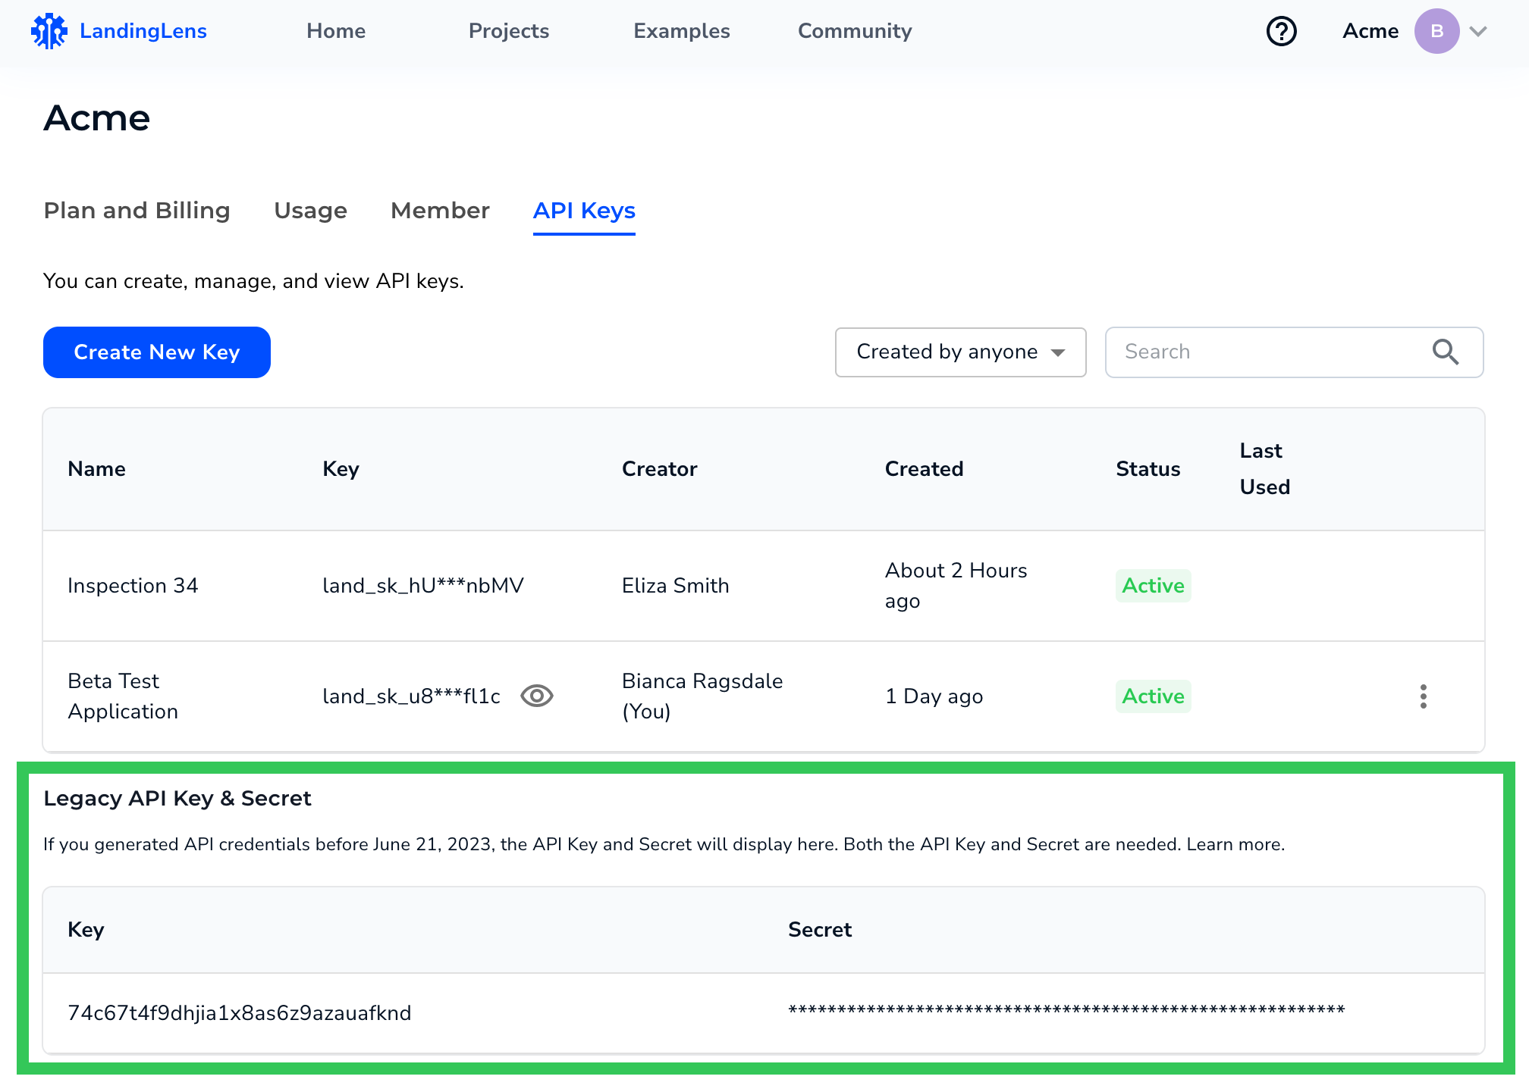Click the Home navigation link

tap(336, 31)
